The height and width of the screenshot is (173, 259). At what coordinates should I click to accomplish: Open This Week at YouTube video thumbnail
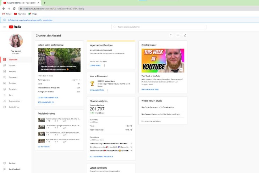[163, 60]
